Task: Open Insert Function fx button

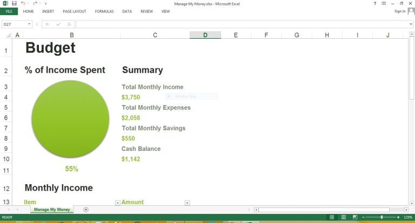Action: 69,24
